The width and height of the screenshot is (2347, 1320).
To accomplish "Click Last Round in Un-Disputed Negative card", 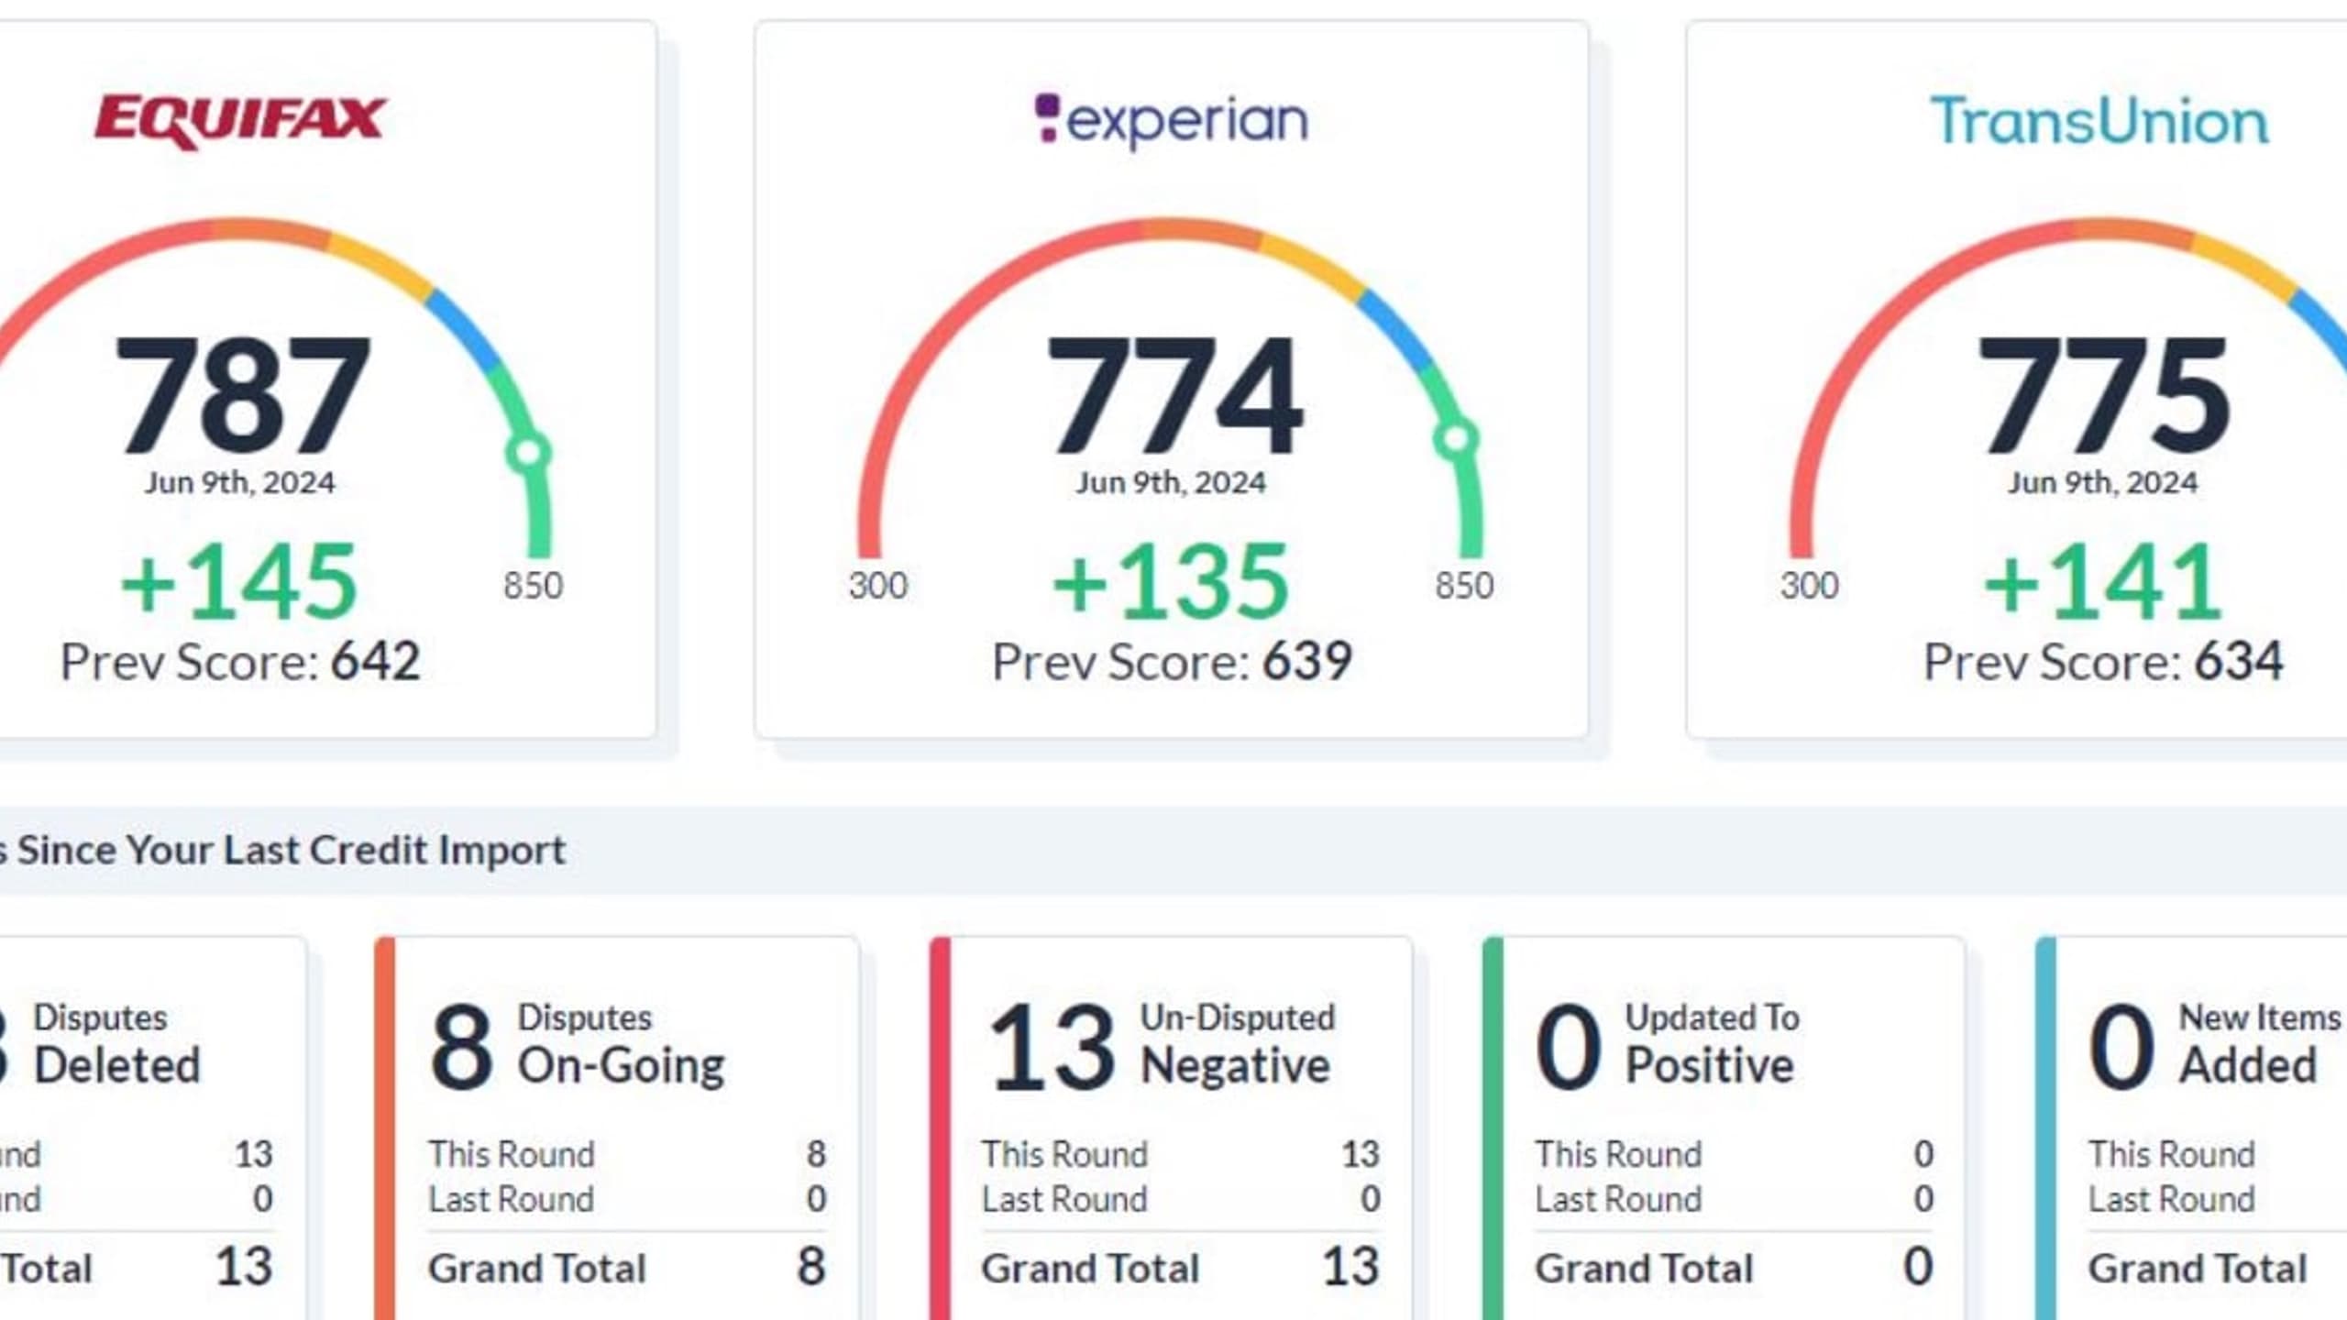I will point(1064,1199).
